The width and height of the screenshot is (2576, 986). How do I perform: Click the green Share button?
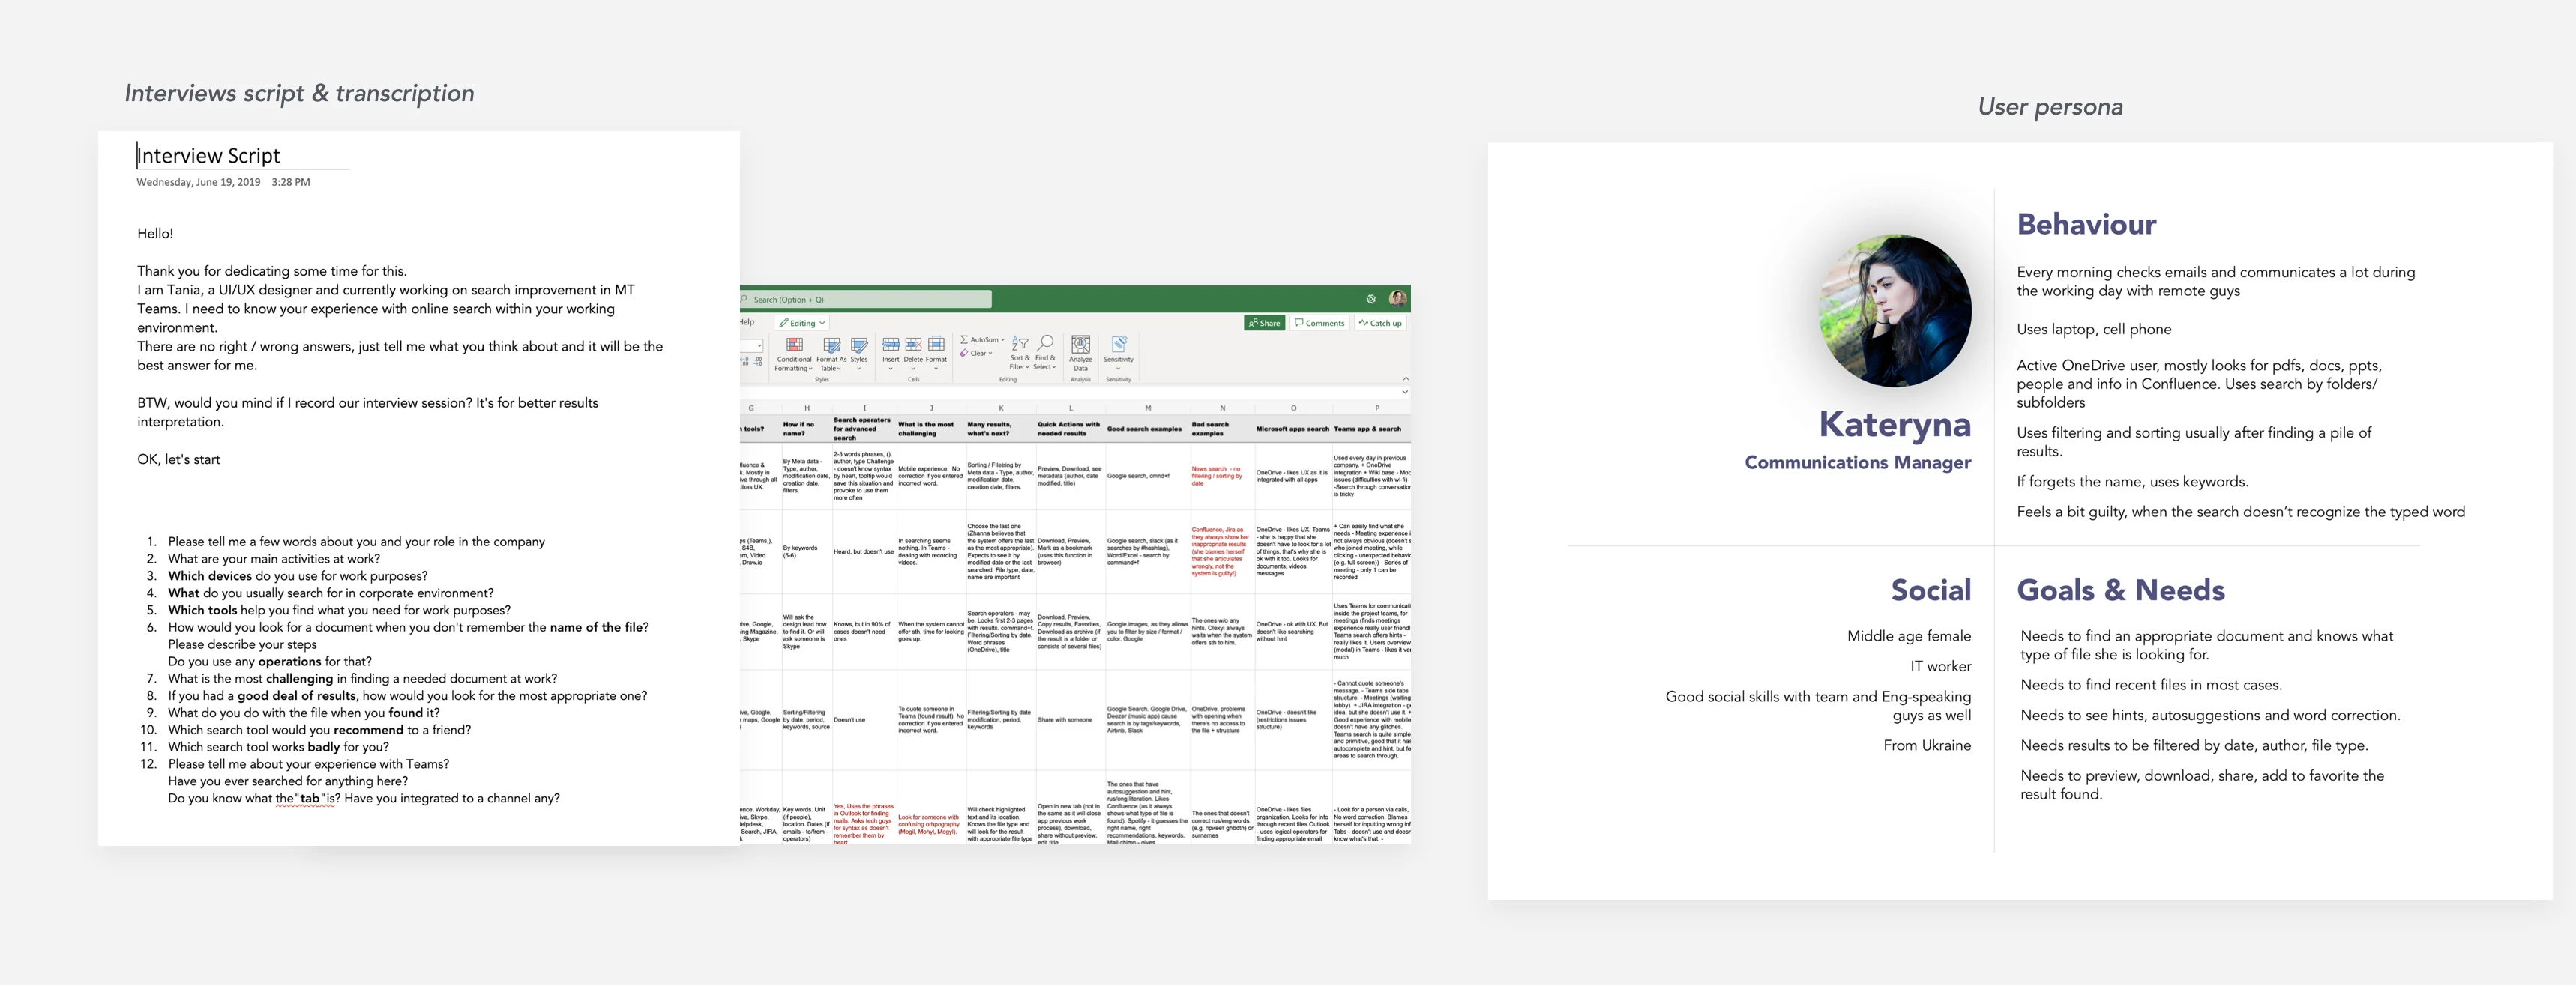pyautogui.click(x=1264, y=323)
